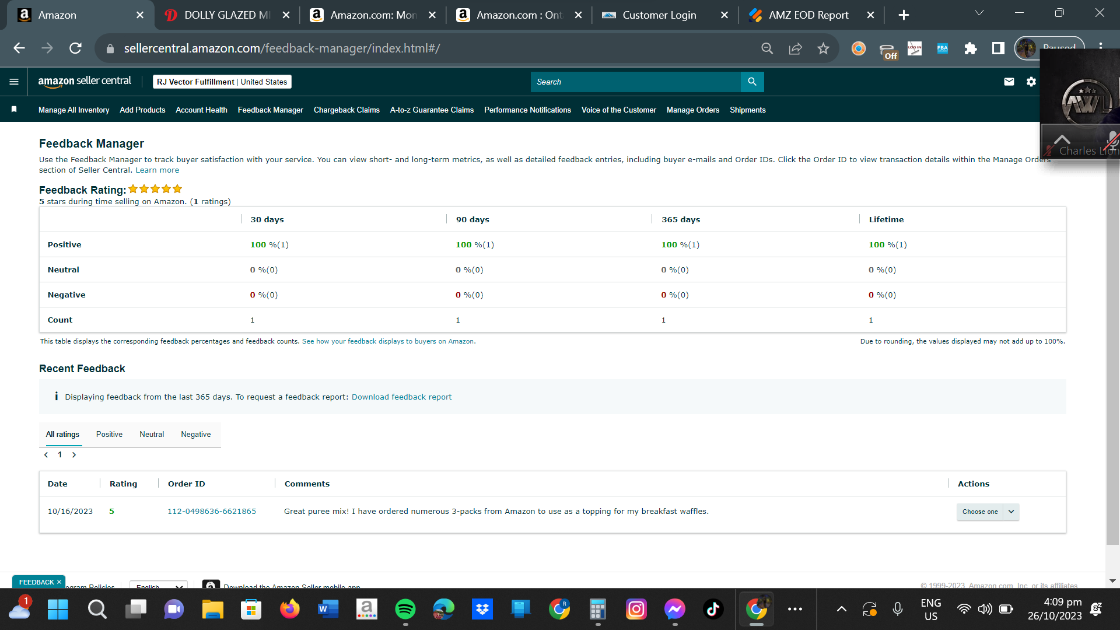Open Instagram from the taskbar
1120x630 pixels.
click(x=636, y=610)
